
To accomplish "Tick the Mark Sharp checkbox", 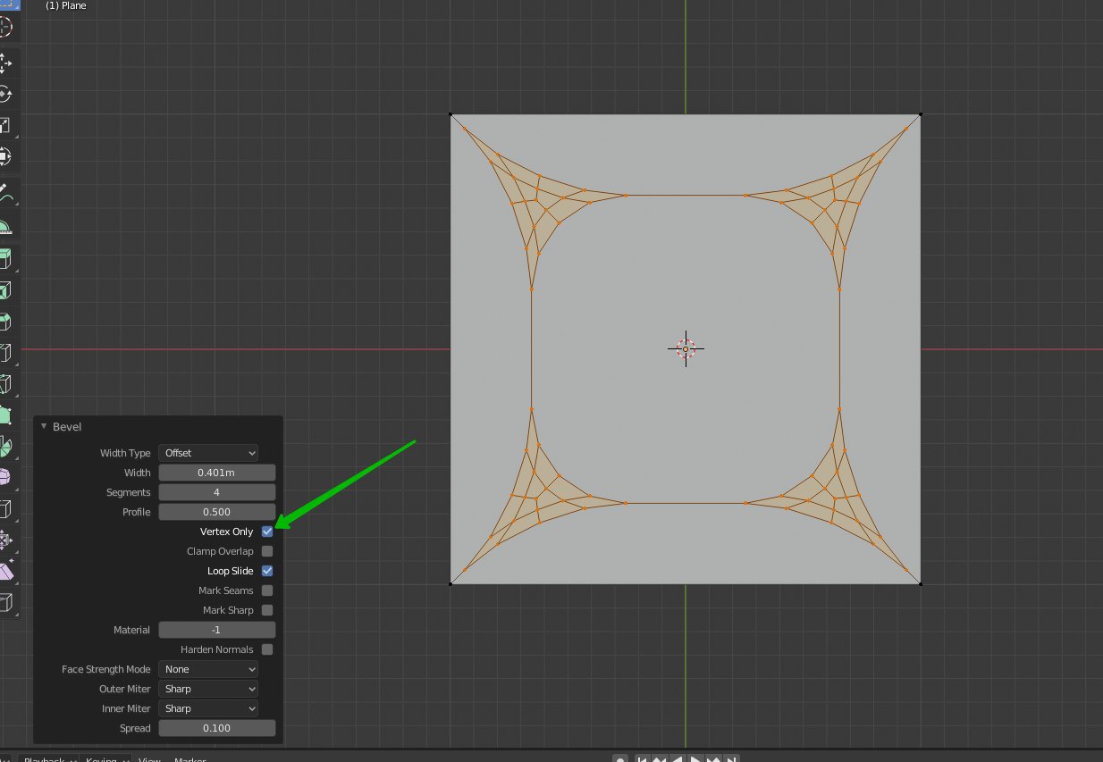I will click(x=267, y=610).
